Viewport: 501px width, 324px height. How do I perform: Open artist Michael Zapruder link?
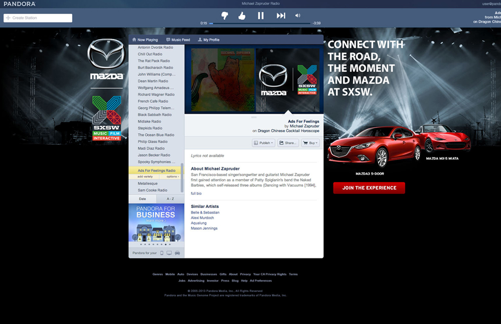pos(305,126)
